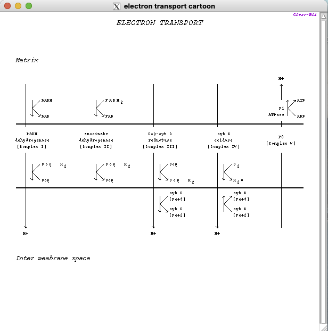Viewport: 328px width, 331px height.
Task: Click the green zoom window button
Action: coord(29,6)
